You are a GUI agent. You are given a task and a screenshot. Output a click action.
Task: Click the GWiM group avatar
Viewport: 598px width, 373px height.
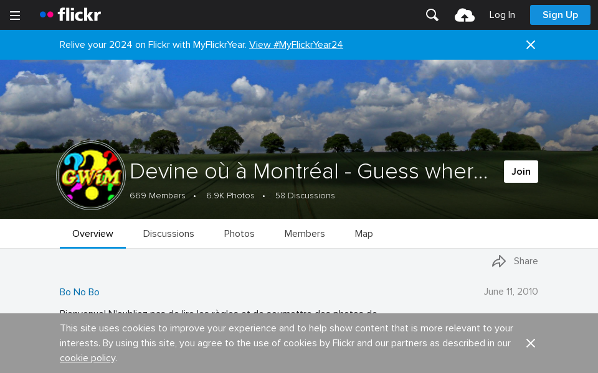[91, 175]
